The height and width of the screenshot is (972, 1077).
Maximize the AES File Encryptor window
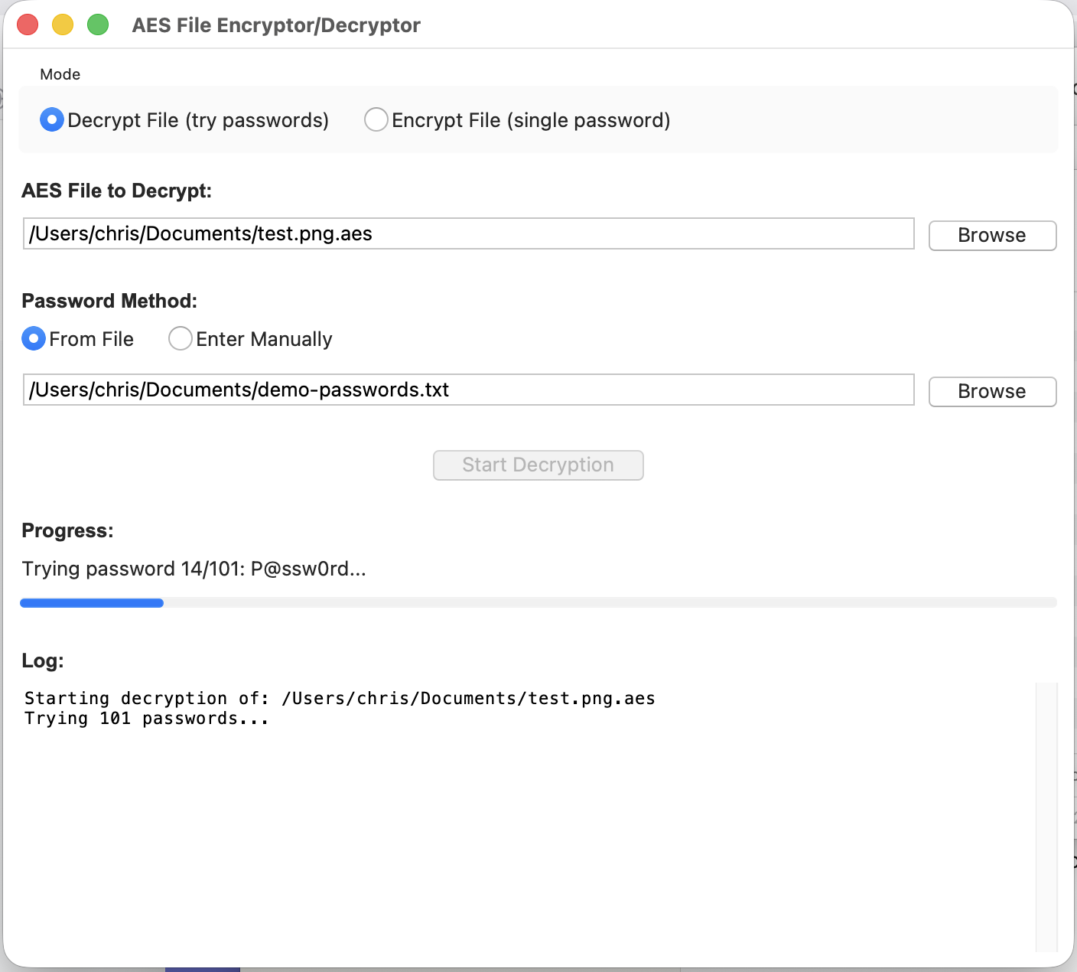[x=97, y=24]
